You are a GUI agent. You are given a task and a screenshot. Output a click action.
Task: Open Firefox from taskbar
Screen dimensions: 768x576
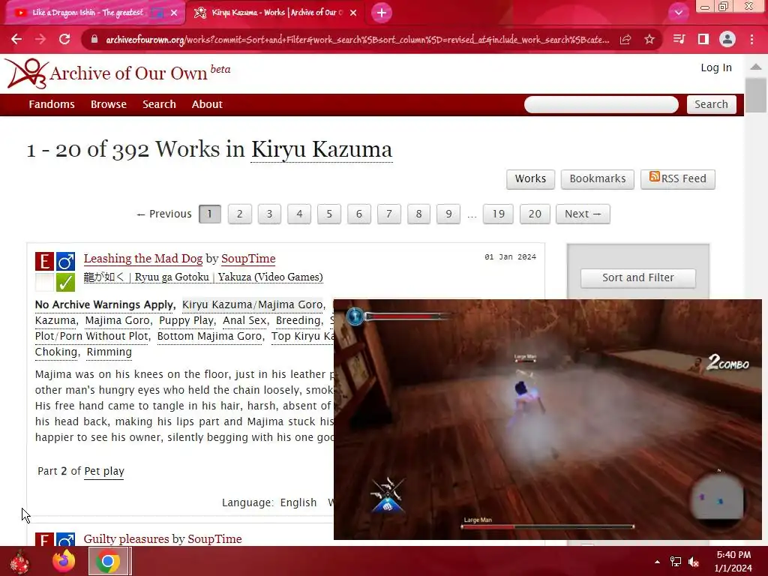pos(64,561)
